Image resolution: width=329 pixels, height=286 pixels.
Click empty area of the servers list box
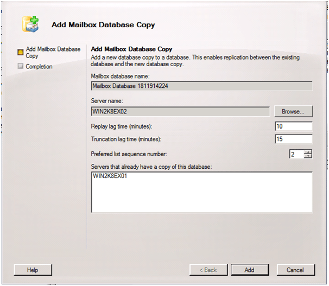[201, 198]
